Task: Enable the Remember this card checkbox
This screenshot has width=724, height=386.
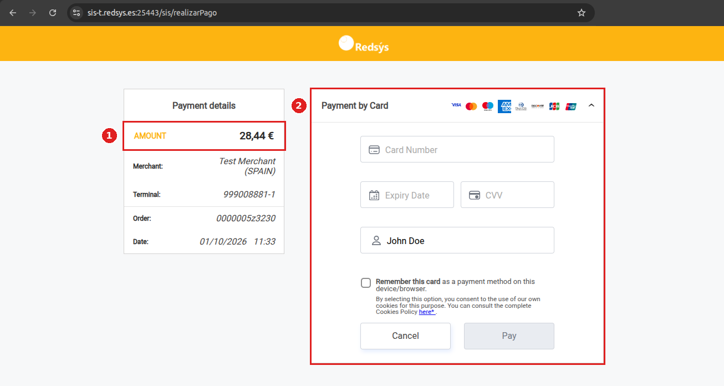Action: coord(366,283)
